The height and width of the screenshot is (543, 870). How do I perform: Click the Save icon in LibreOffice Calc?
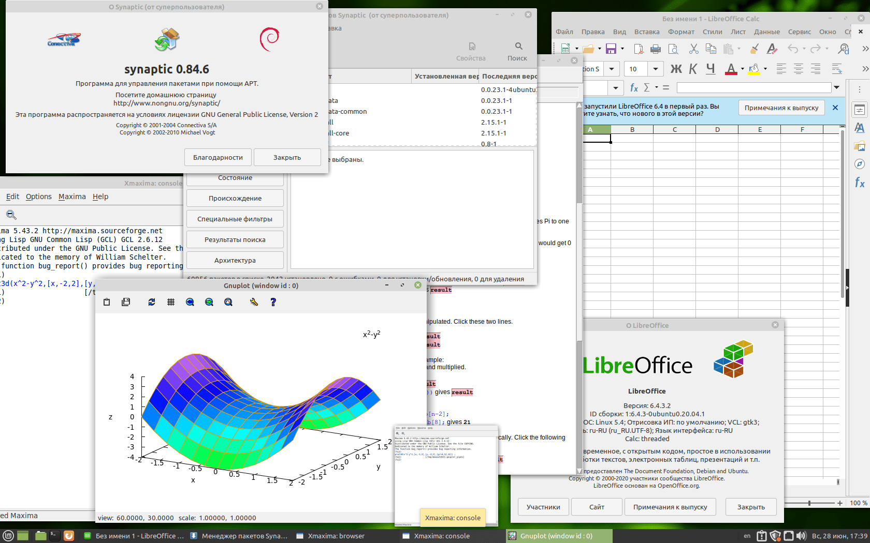pyautogui.click(x=611, y=49)
